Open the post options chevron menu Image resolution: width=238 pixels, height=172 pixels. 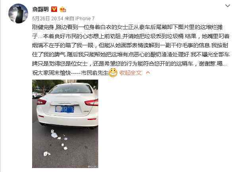point(228,6)
